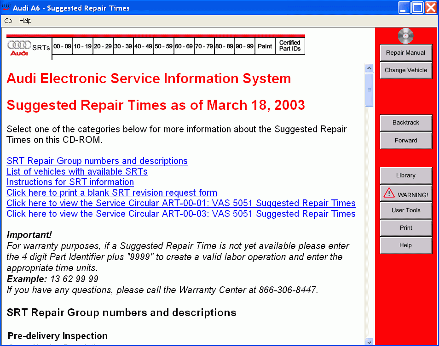Select the 10 - 19 repair group tab
The image size is (439, 346).
(82, 46)
